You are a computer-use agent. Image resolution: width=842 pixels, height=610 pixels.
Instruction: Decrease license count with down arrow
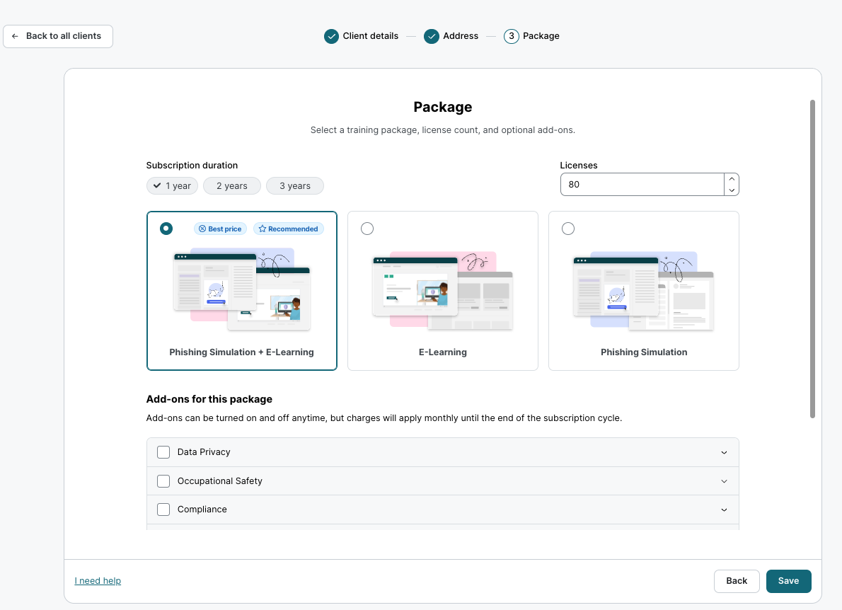tap(732, 190)
